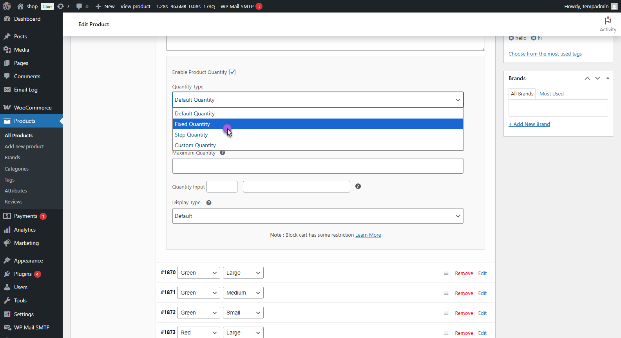This screenshot has width=621, height=338.
Task: Choose Custom Quantity from the list
Action: click(195, 145)
